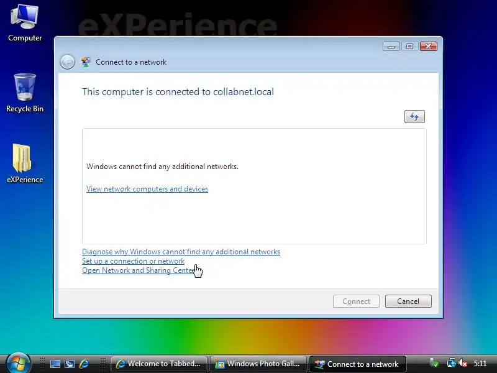Open Diagnose why Windows cannot find networks link

181,252
